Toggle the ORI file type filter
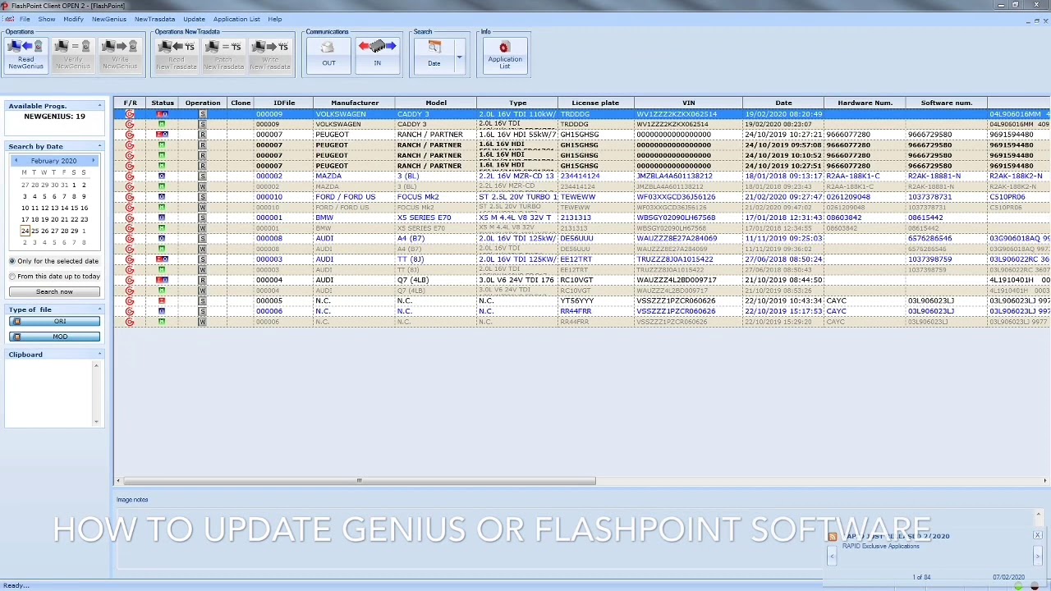 54,322
